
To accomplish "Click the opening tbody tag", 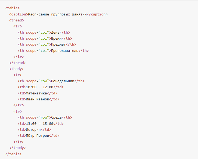I will (x=17, y=69).
